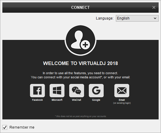Click the CONNECT title bar

coord(80,7)
